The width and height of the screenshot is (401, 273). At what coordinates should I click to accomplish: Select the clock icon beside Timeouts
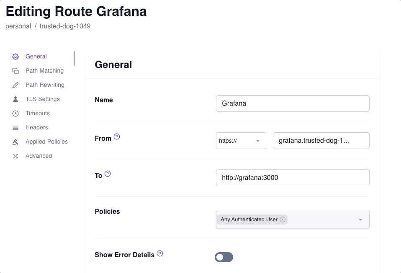(x=15, y=113)
